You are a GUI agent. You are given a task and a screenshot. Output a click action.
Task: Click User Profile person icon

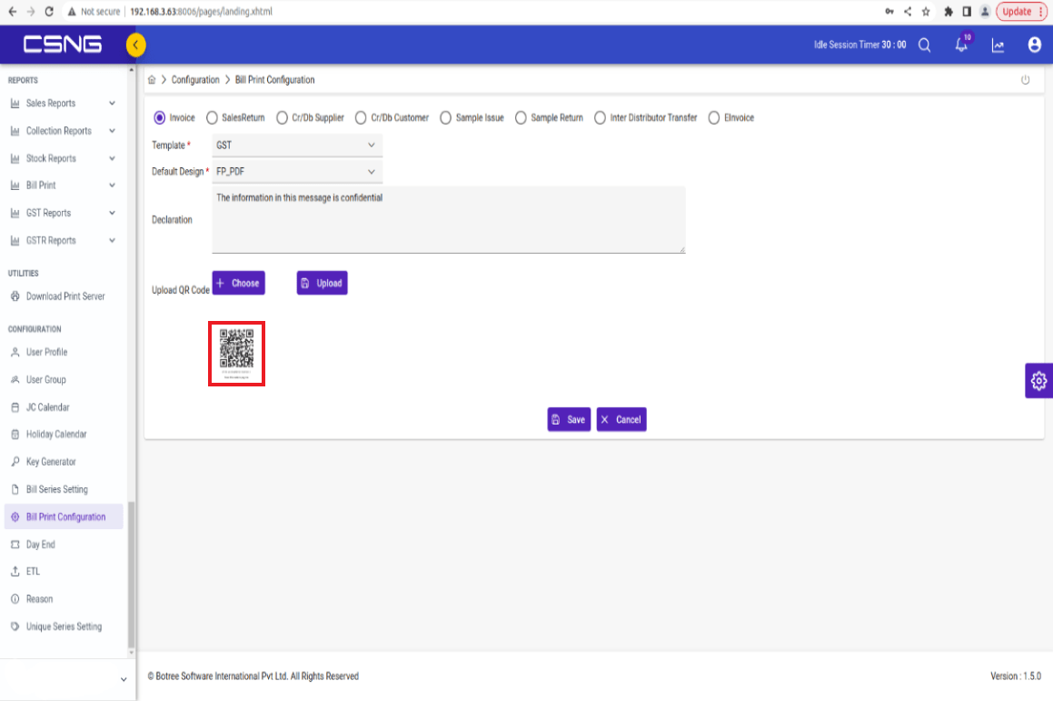[15, 352]
